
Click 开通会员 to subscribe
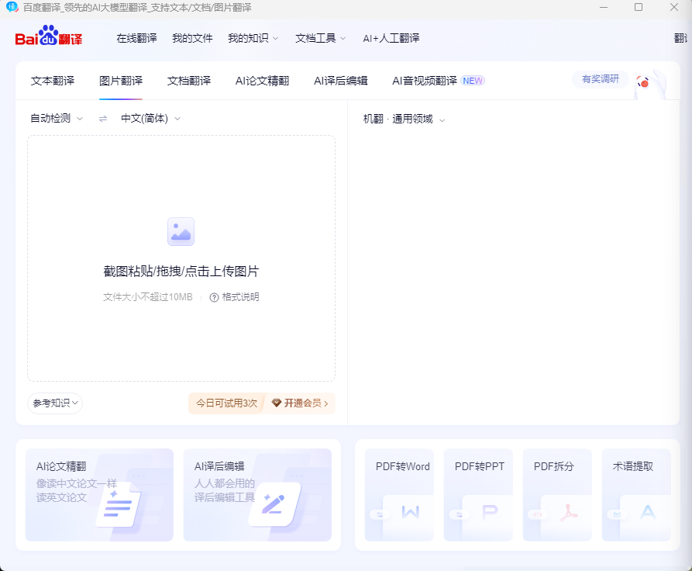[301, 403]
